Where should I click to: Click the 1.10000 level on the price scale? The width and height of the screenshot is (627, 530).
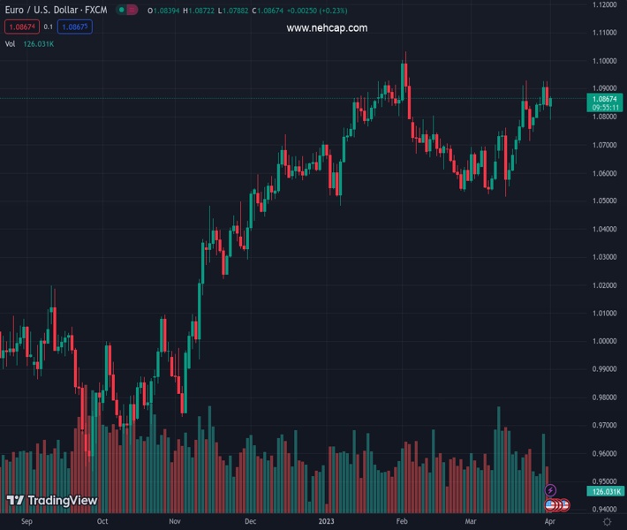(605, 61)
